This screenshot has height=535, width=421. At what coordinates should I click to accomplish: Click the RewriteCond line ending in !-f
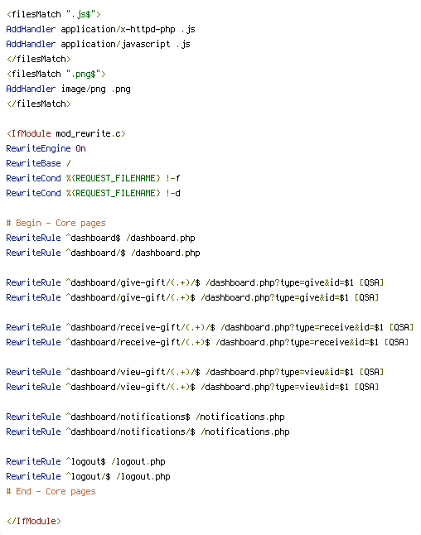(93, 178)
